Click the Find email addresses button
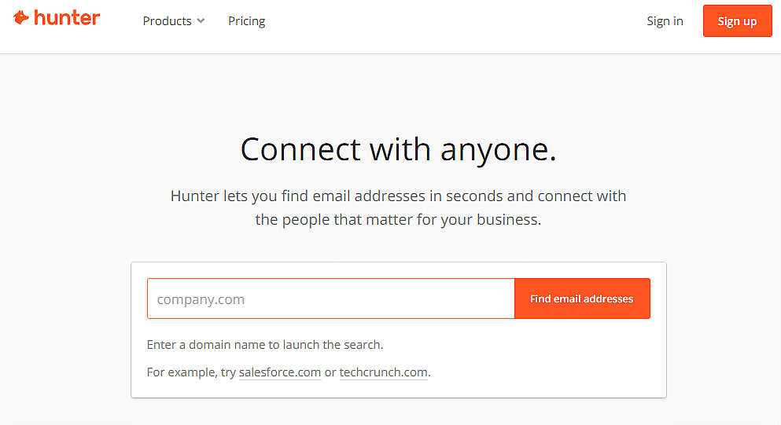Screen dimensions: 781x425 pyautogui.click(x=582, y=299)
